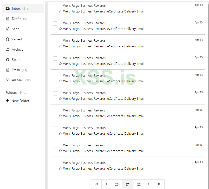Star the second Wells Fargo email from top
This screenshot has width=209, height=189.
coord(60,29)
